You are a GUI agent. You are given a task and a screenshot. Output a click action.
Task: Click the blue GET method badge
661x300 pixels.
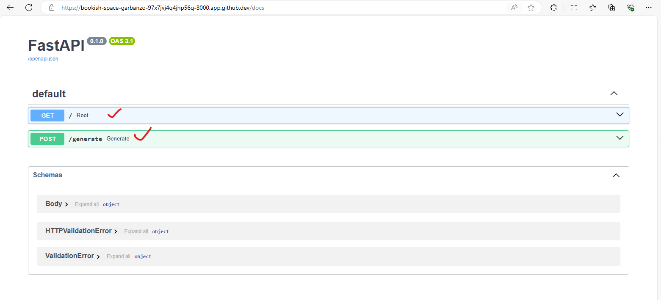(x=47, y=116)
